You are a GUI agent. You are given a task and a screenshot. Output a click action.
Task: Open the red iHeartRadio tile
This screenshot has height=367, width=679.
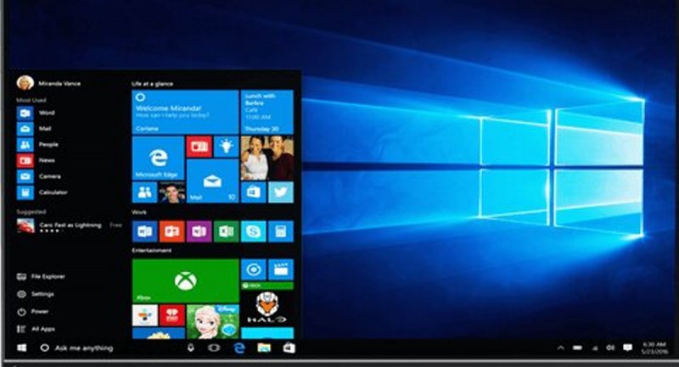172,315
